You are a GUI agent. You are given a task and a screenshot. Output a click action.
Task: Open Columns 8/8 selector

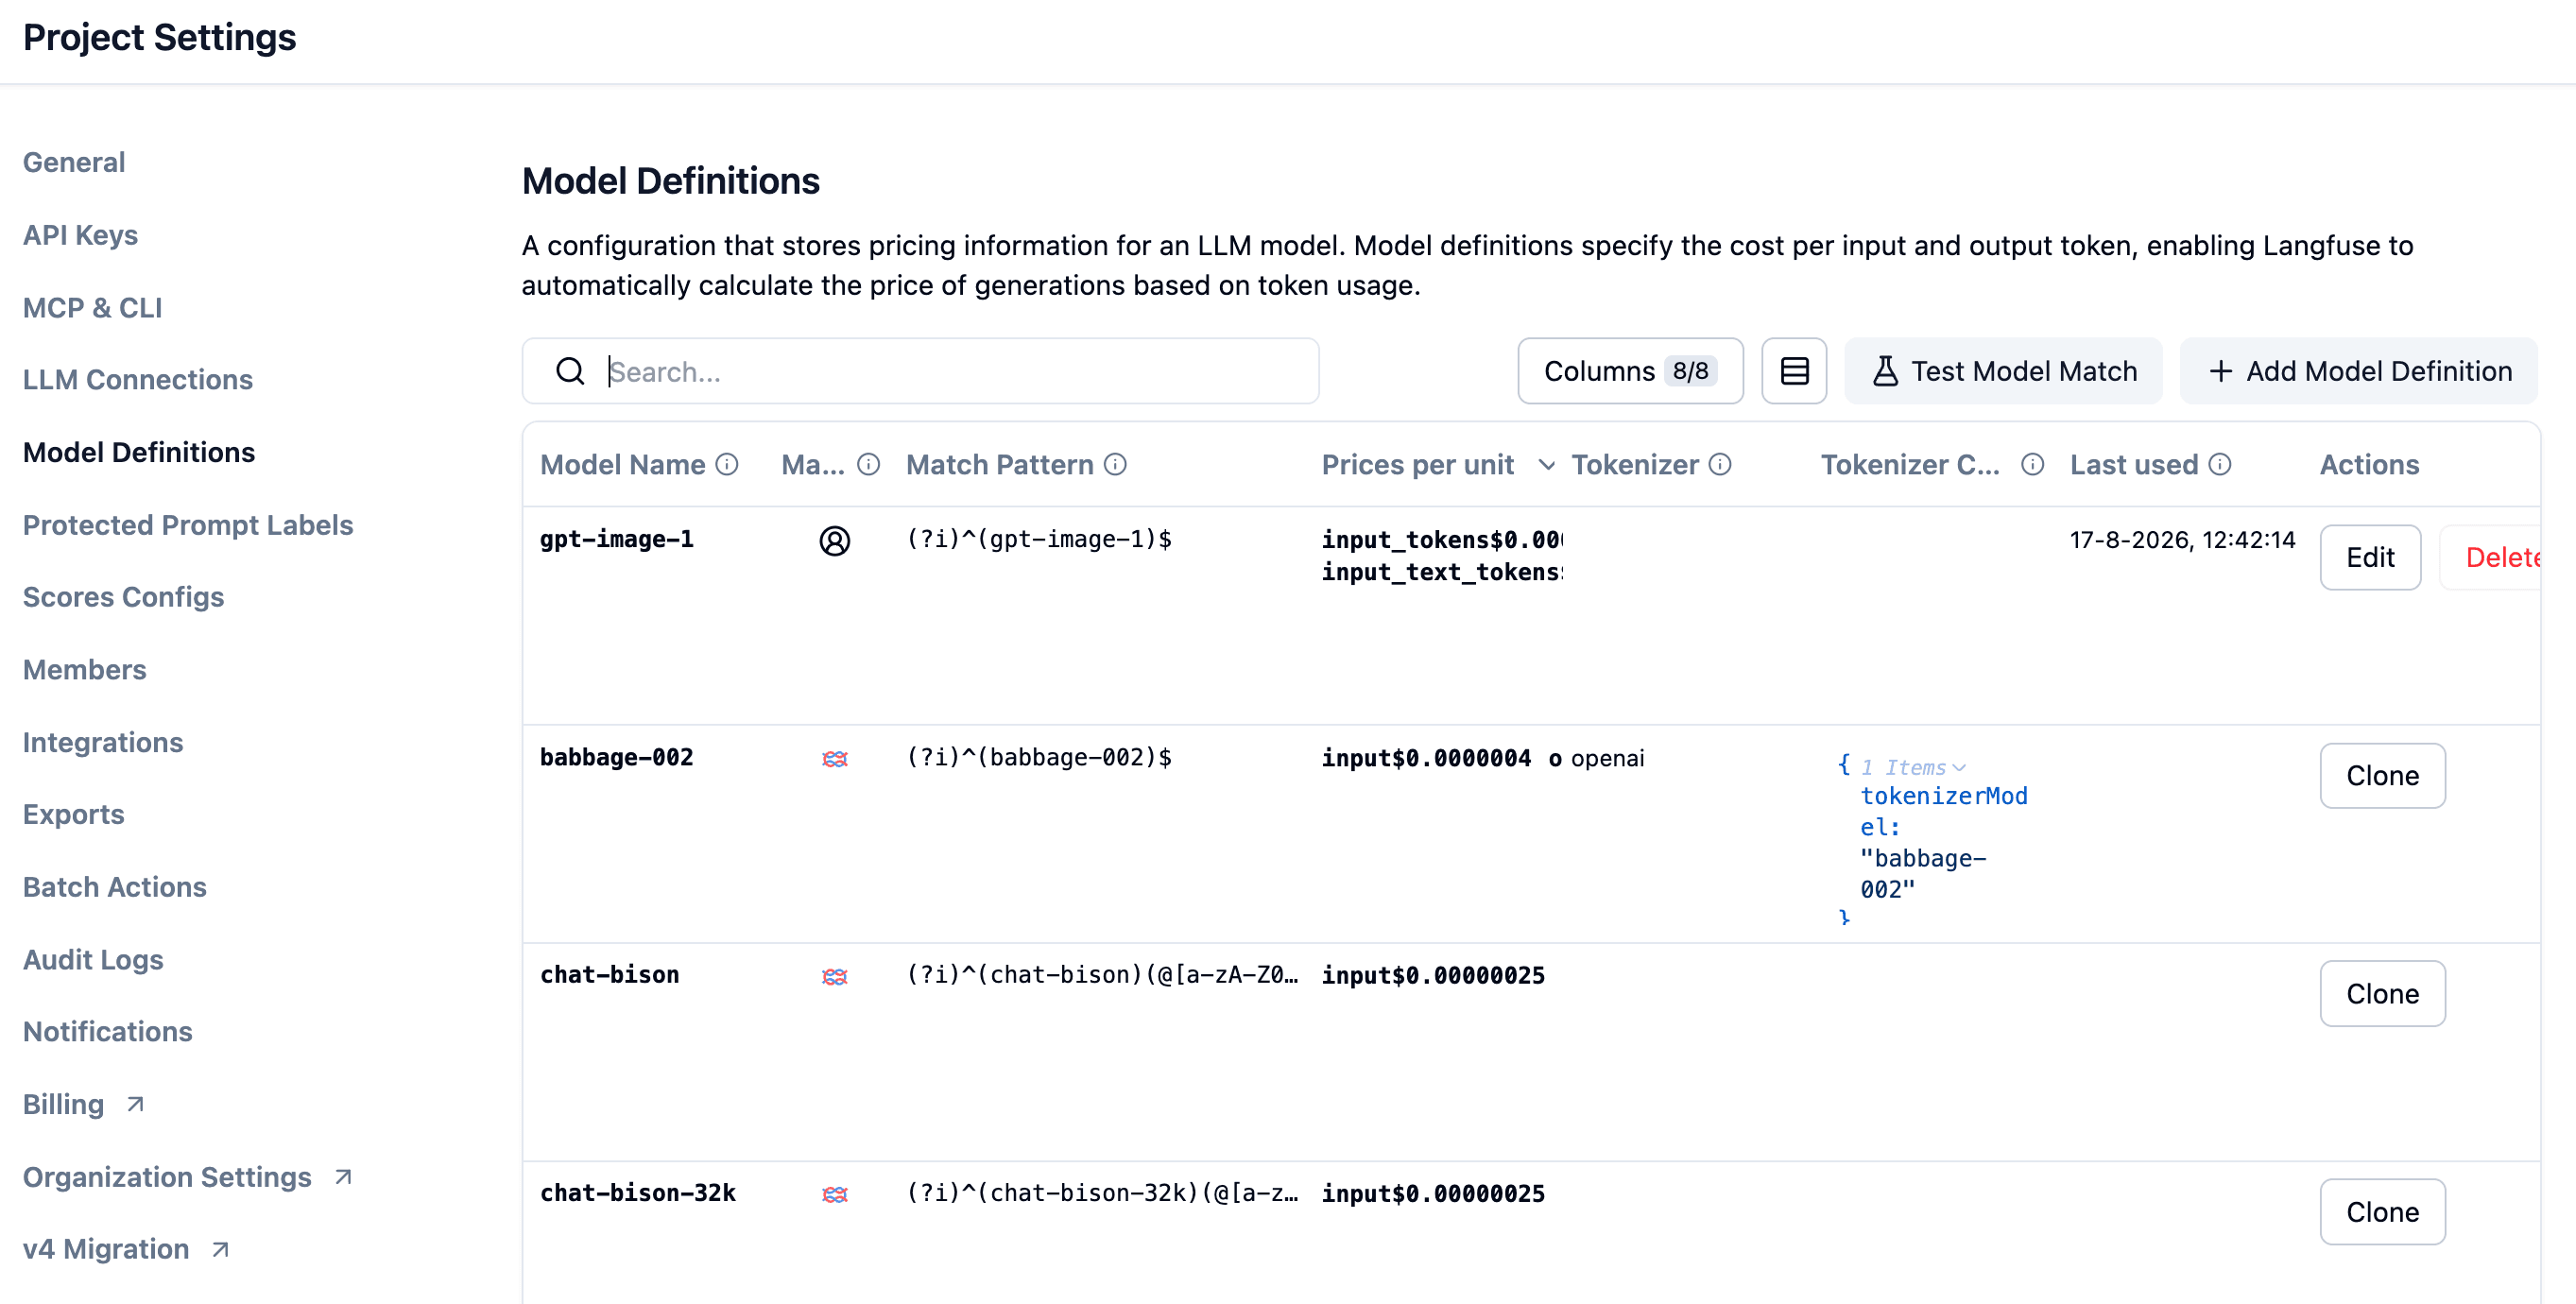point(1630,371)
